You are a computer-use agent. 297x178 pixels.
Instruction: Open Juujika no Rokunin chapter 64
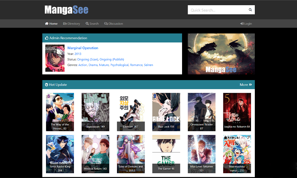pyautogui.click(x=237, y=112)
